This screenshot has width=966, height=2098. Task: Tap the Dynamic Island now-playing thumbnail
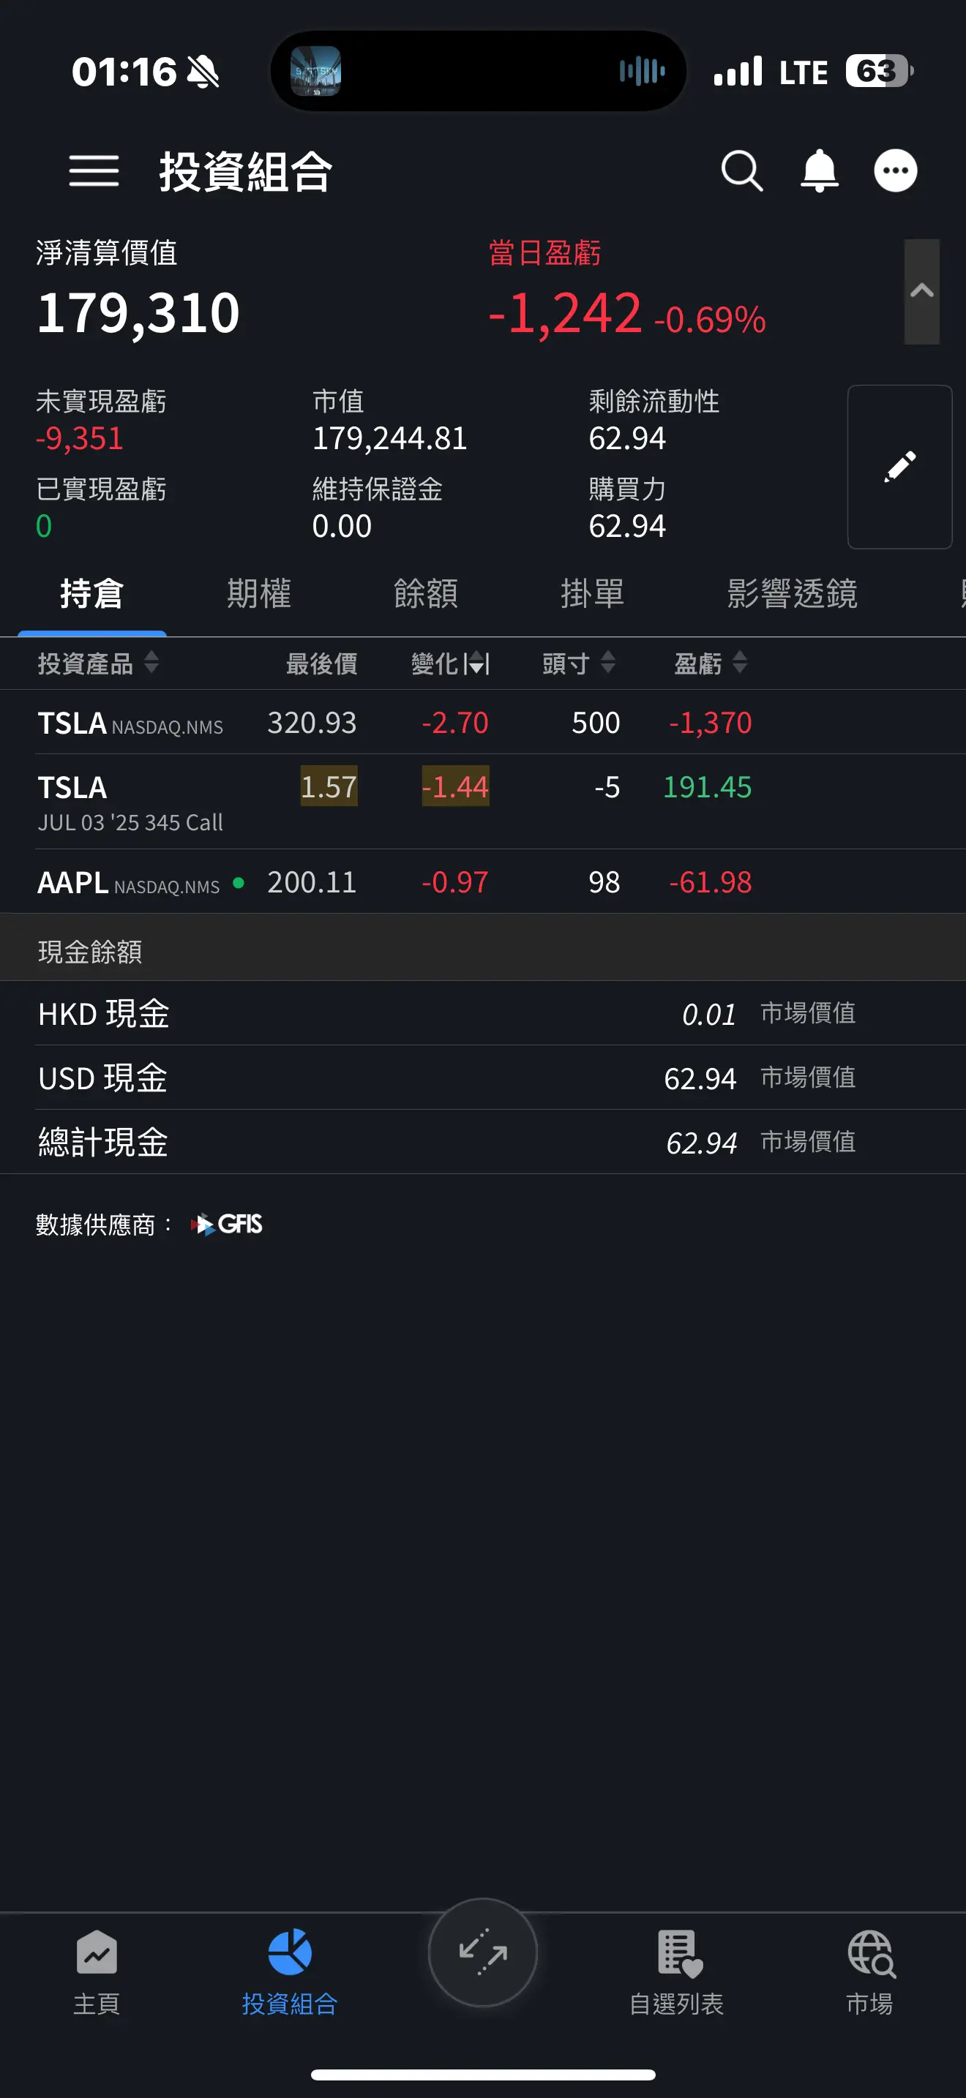316,72
